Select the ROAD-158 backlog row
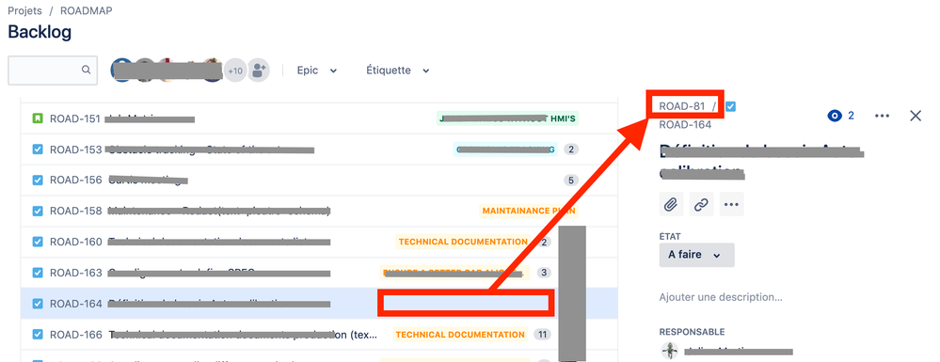Screen dimensions: 940x362 [x=319, y=211]
